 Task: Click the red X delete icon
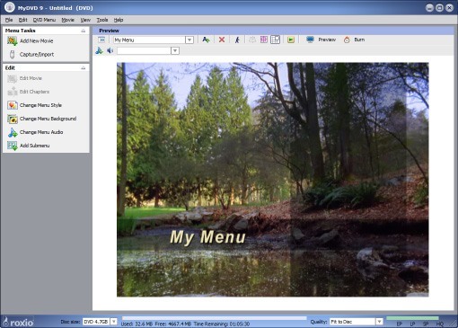(222, 40)
